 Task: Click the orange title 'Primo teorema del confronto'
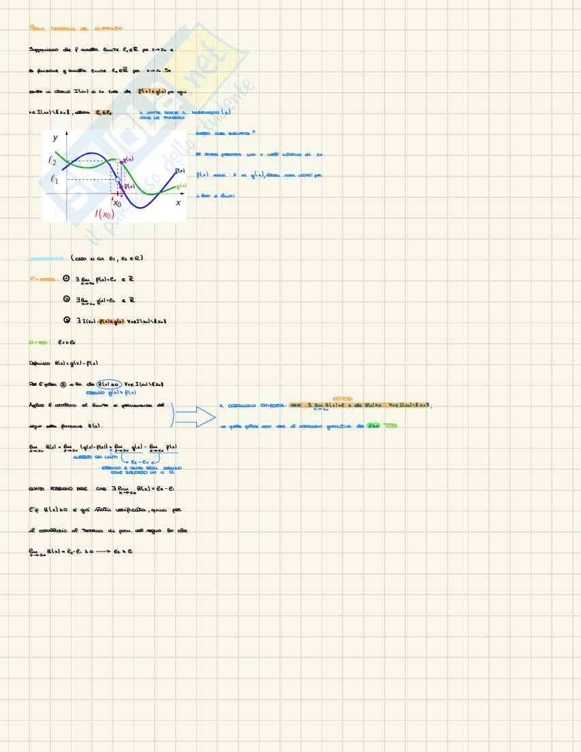76,28
